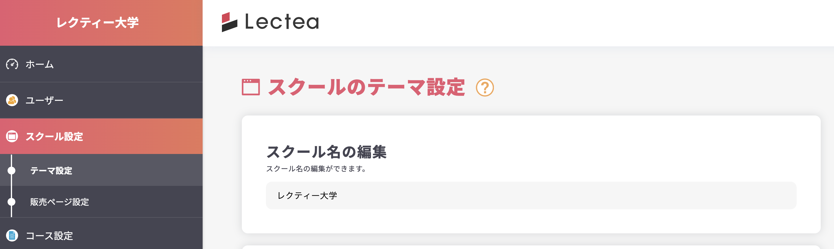The height and width of the screenshot is (249, 834).
Task: Select the 販売ページ設定 submenu item
Action: pos(60,202)
